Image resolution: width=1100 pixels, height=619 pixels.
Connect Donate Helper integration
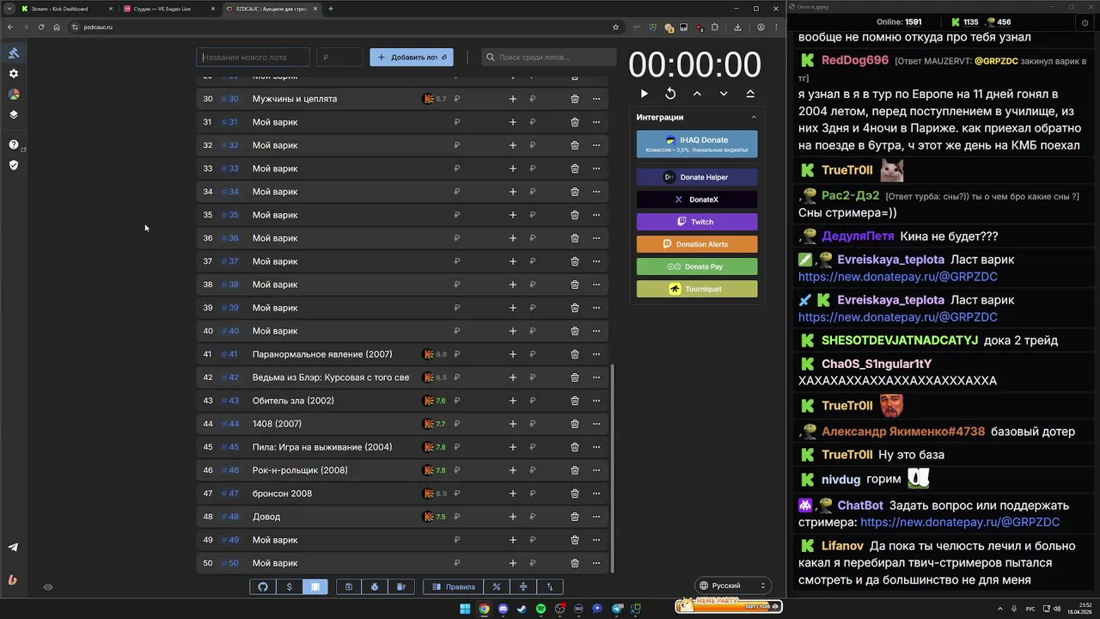coord(697,177)
